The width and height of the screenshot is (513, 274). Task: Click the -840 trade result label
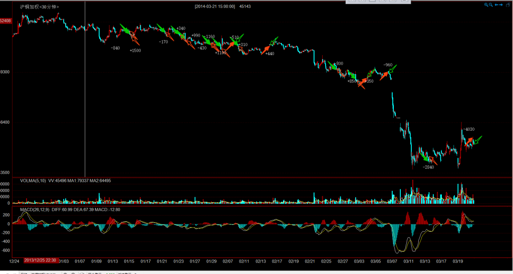click(x=115, y=48)
